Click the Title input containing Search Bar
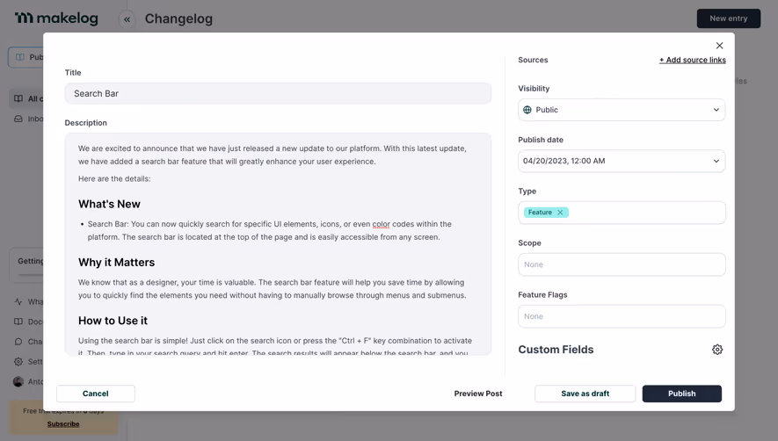The image size is (778, 441). [x=278, y=94]
